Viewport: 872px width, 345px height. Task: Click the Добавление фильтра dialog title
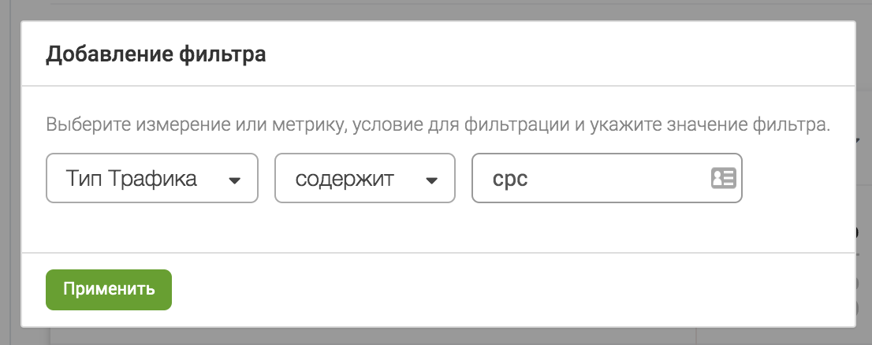click(156, 54)
